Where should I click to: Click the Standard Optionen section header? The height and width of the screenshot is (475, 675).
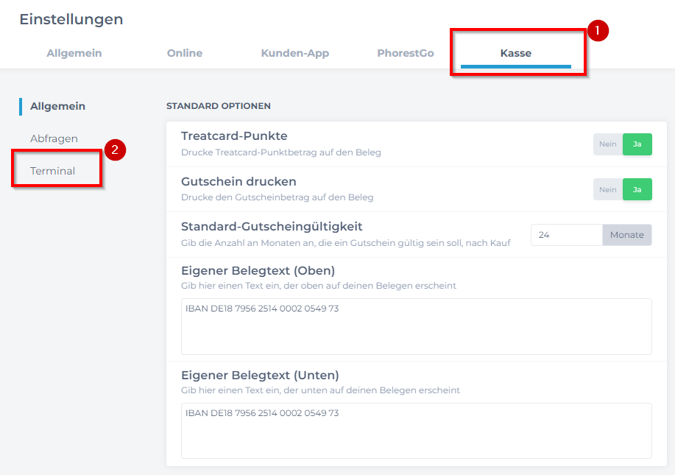pyautogui.click(x=219, y=106)
